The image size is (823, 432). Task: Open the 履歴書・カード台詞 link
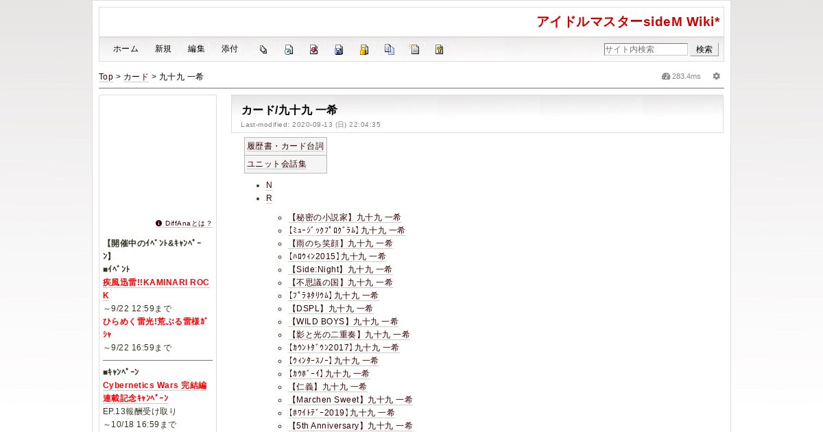point(285,146)
